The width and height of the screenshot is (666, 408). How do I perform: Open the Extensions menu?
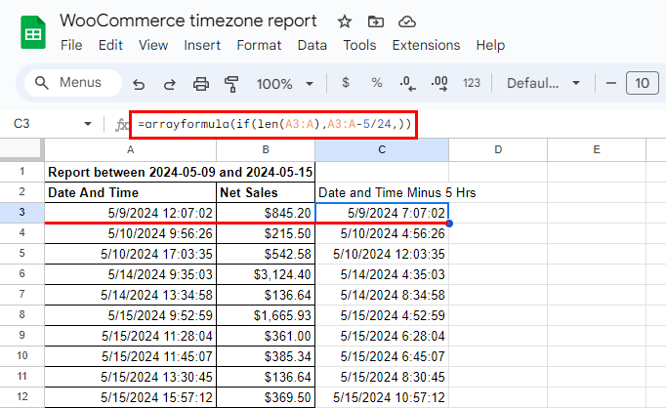click(x=426, y=45)
